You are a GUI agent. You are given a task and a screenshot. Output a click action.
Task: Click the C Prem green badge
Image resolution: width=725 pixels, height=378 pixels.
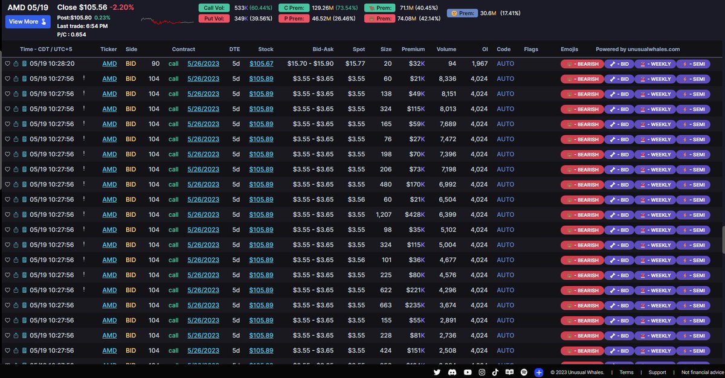click(293, 8)
